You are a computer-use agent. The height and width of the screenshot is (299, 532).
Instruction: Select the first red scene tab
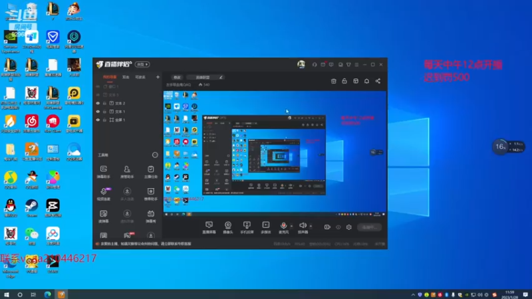(110, 77)
